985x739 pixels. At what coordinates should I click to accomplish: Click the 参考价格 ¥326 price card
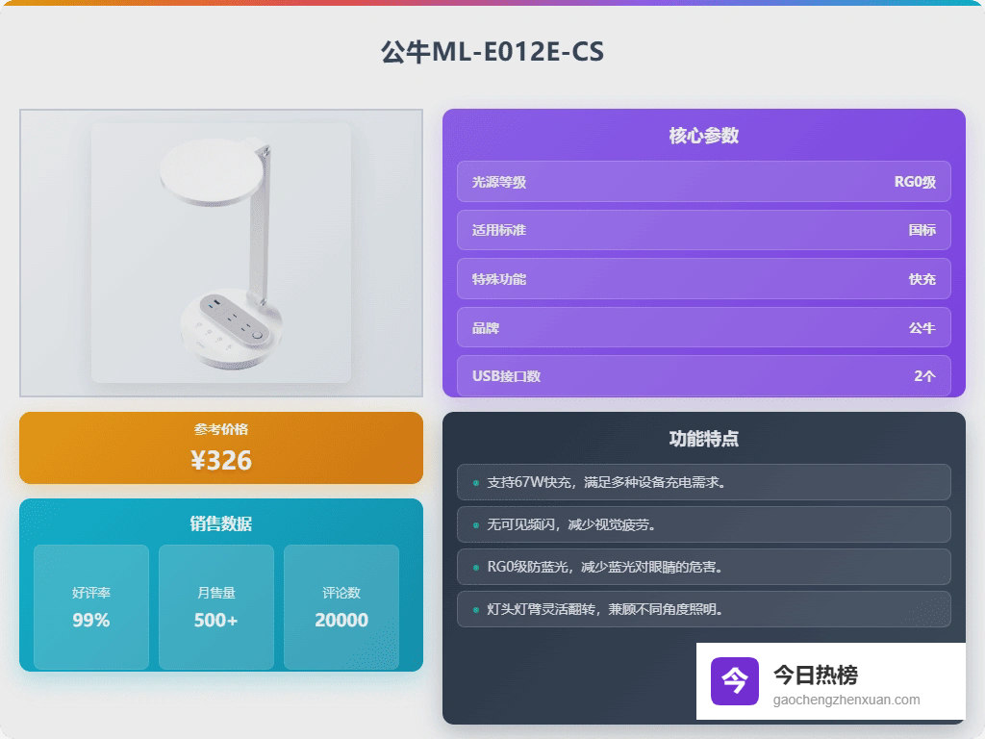(221, 448)
